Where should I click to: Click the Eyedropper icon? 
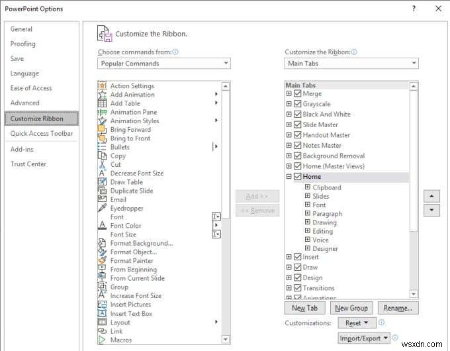[x=102, y=208]
